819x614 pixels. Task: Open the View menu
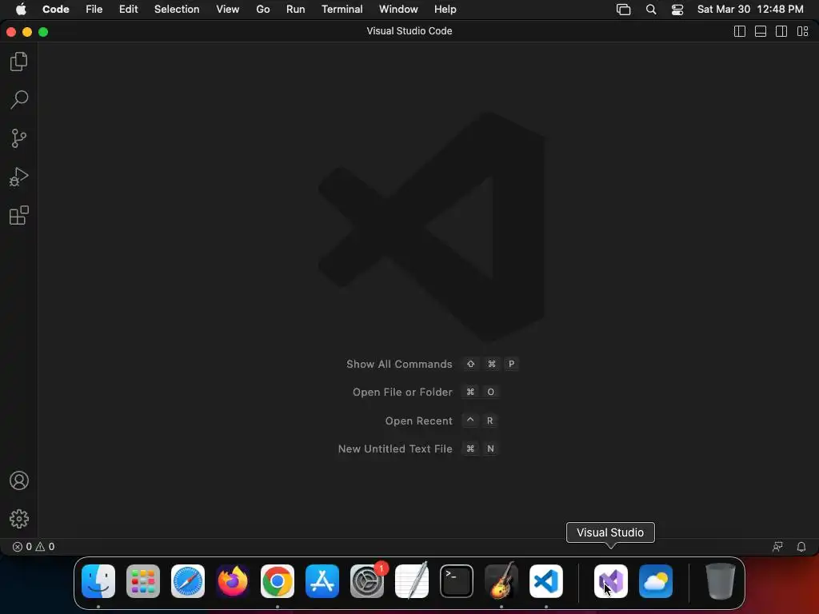(x=228, y=10)
